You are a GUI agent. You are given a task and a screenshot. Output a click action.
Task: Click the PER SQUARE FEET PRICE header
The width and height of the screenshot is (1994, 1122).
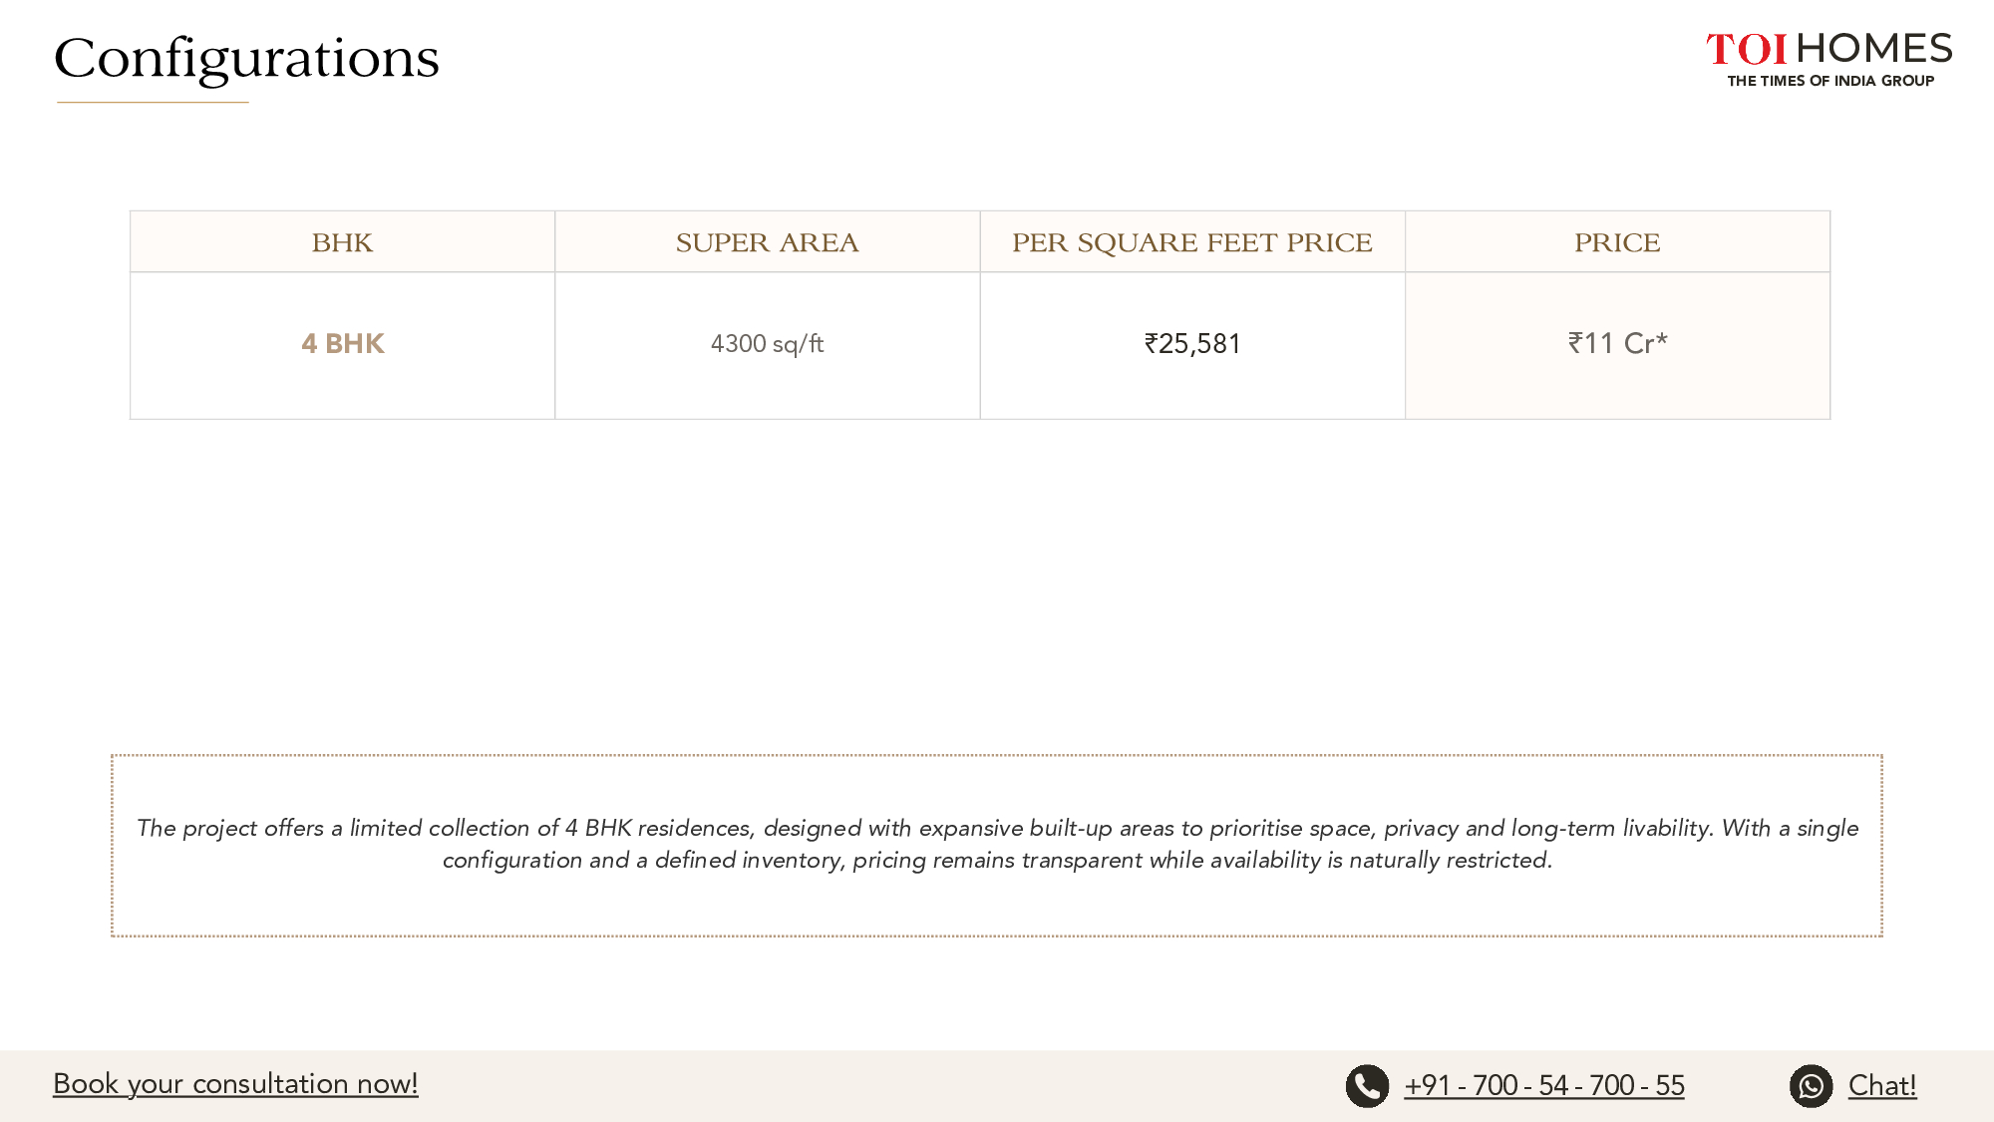click(1191, 242)
